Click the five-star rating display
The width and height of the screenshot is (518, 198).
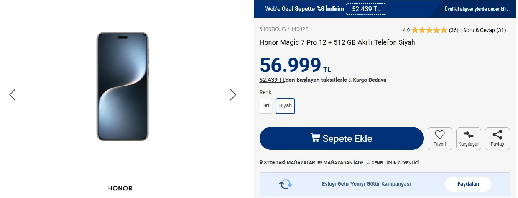coord(429,30)
